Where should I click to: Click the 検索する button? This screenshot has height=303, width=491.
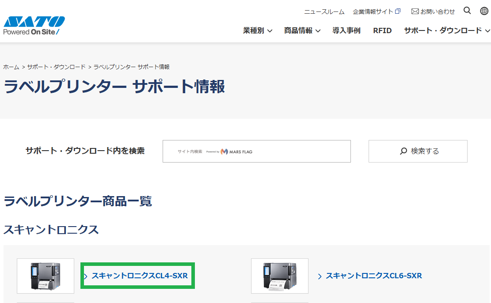(x=418, y=151)
